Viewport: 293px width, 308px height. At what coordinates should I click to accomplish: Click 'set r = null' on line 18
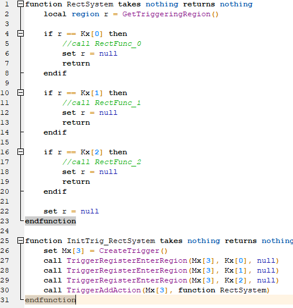[x=90, y=172]
